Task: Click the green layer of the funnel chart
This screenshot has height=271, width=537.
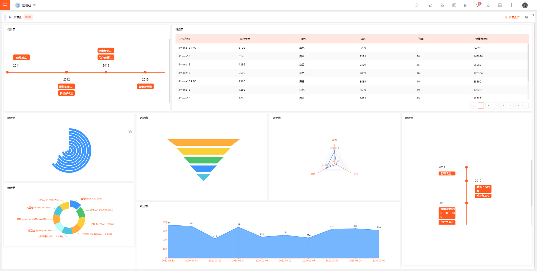Action: tap(203, 160)
